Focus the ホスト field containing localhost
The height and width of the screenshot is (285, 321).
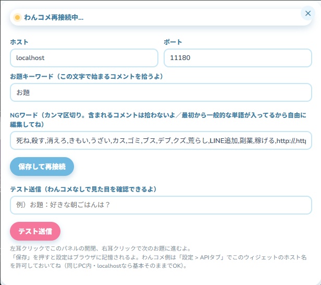[x=84, y=58]
